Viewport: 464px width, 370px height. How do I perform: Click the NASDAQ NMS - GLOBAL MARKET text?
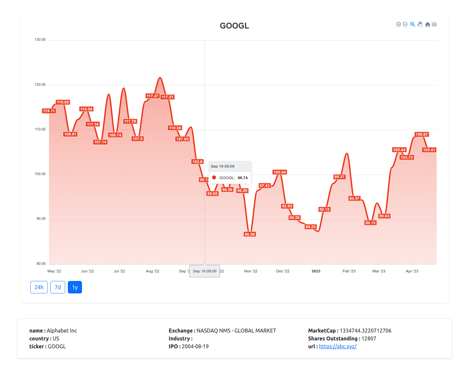pos(236,331)
